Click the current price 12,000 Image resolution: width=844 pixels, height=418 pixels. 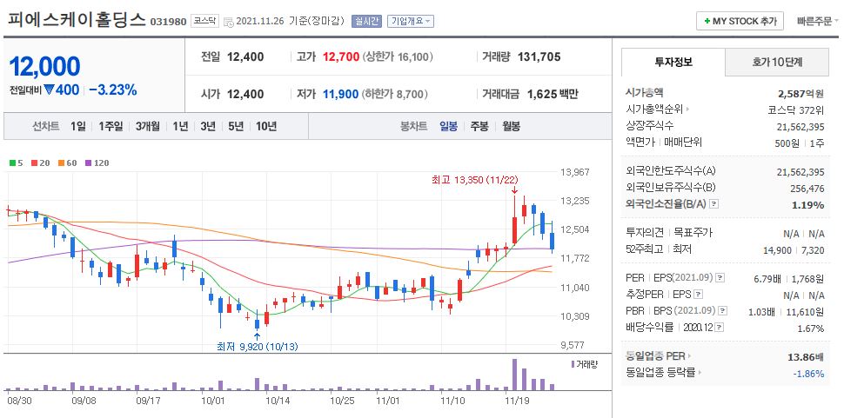44,66
